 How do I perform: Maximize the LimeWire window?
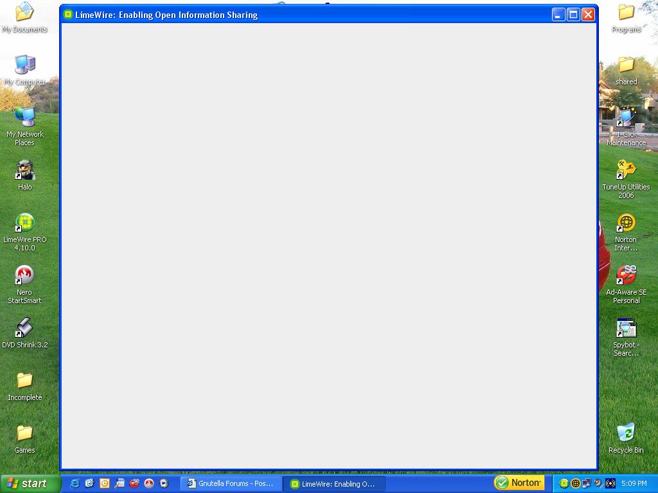573,15
